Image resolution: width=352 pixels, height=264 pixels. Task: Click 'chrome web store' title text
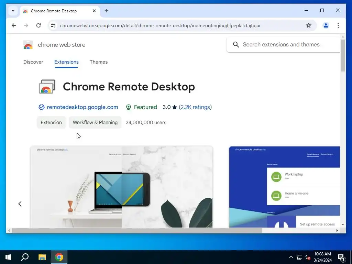pyautogui.click(x=62, y=45)
